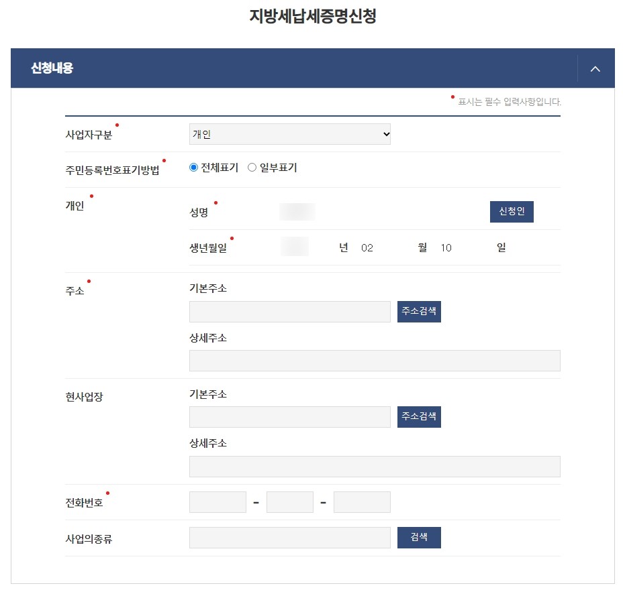Click the 현사업장 label

tap(84, 397)
